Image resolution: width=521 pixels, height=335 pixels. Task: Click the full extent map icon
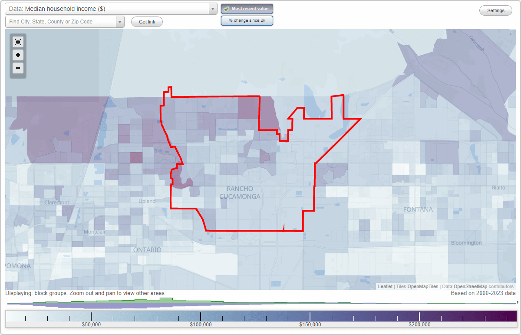18,42
